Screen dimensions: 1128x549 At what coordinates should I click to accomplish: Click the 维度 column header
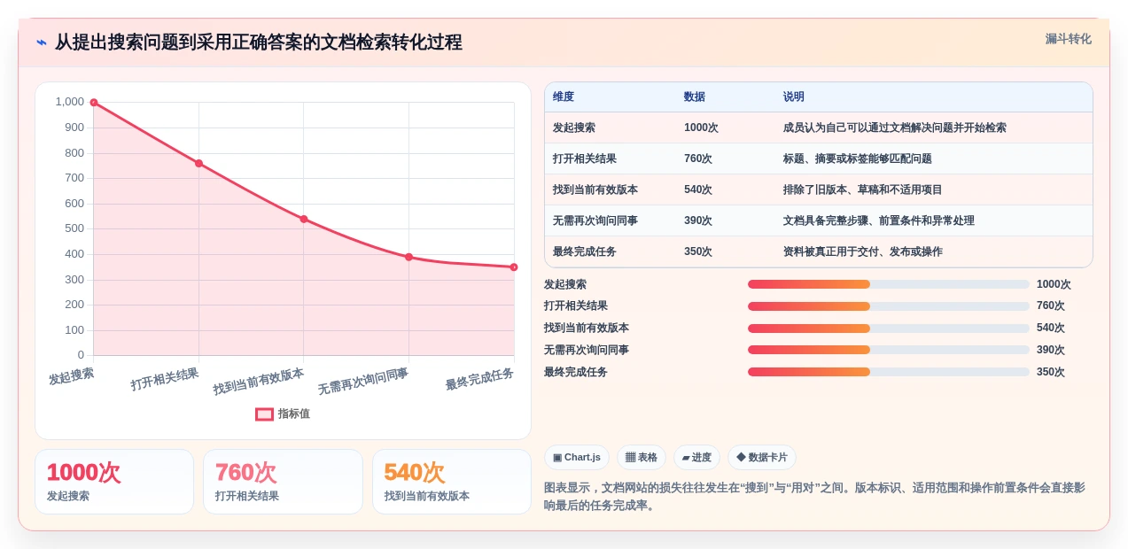click(564, 97)
